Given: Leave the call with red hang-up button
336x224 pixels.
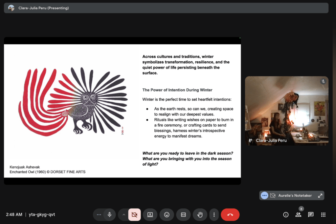Looking at the screenshot, I should point(230,214).
